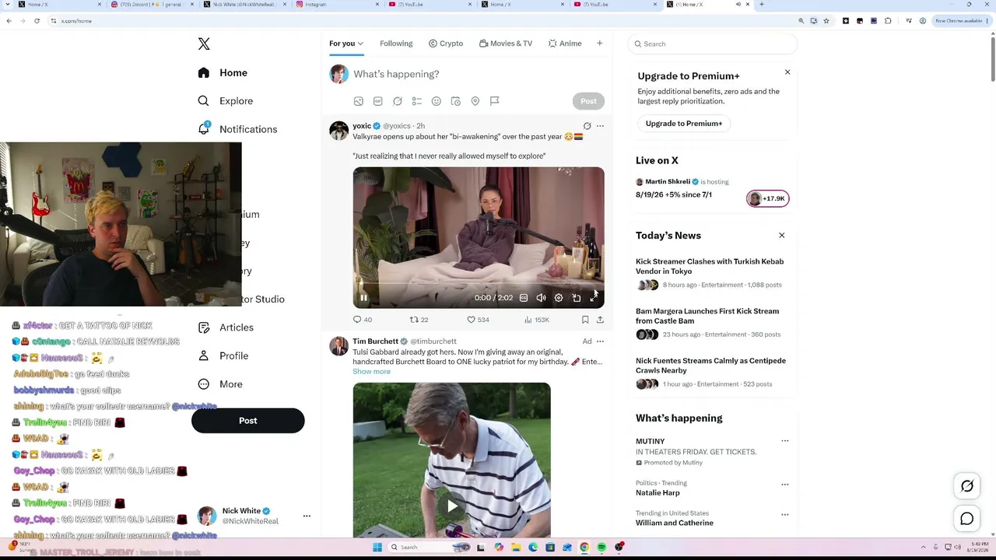Click the black Post button in the sidebar
The width and height of the screenshot is (996, 560).
click(247, 421)
